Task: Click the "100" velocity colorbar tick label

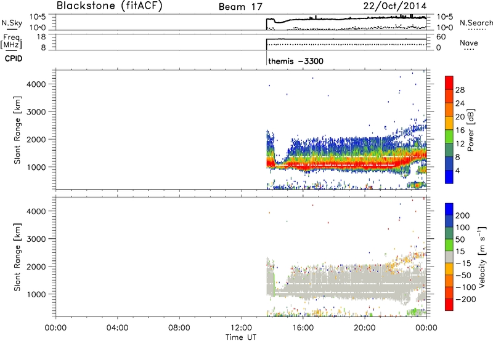Action: (x=463, y=227)
